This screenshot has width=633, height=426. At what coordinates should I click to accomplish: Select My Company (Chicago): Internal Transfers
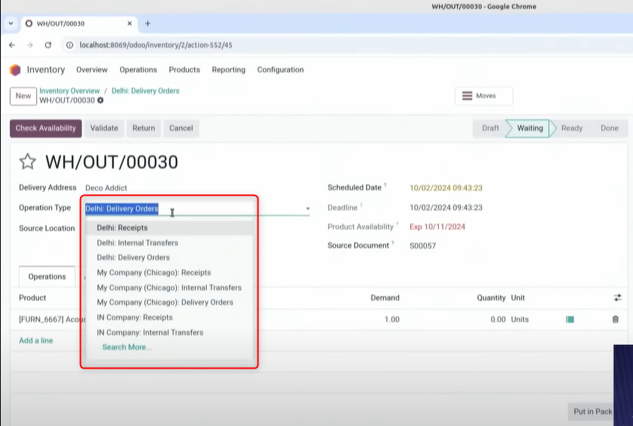169,288
